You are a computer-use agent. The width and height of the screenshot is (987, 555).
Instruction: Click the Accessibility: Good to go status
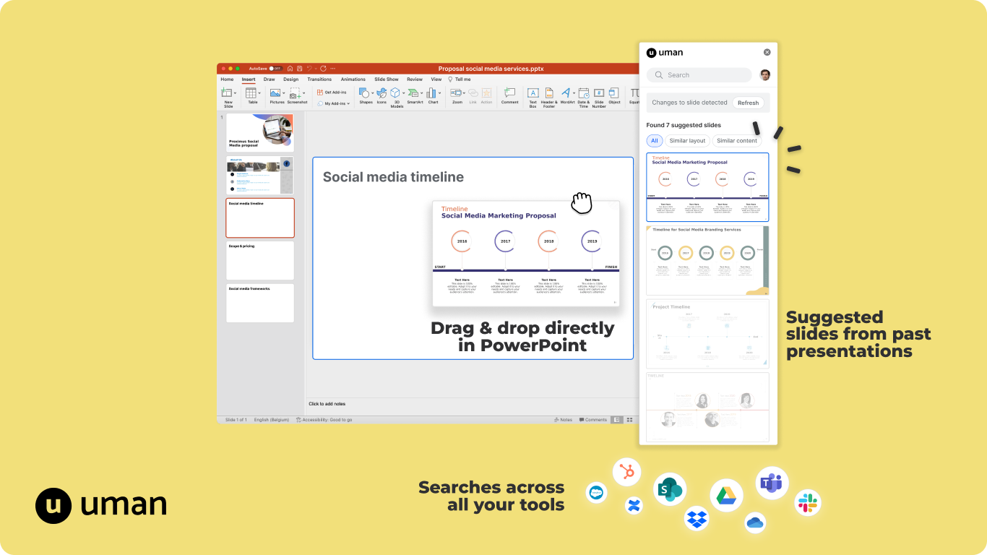tap(324, 420)
